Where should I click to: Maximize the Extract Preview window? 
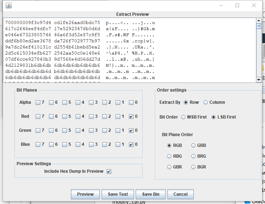pos(237,5)
